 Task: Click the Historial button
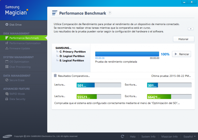click(x=183, y=39)
